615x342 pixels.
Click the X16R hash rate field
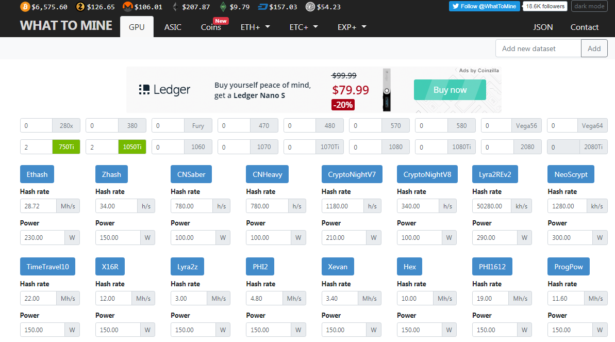[113, 299]
